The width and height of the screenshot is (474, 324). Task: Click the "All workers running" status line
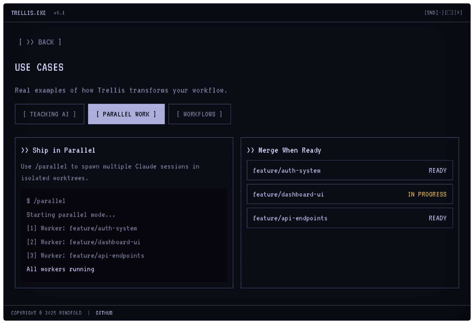60,269
